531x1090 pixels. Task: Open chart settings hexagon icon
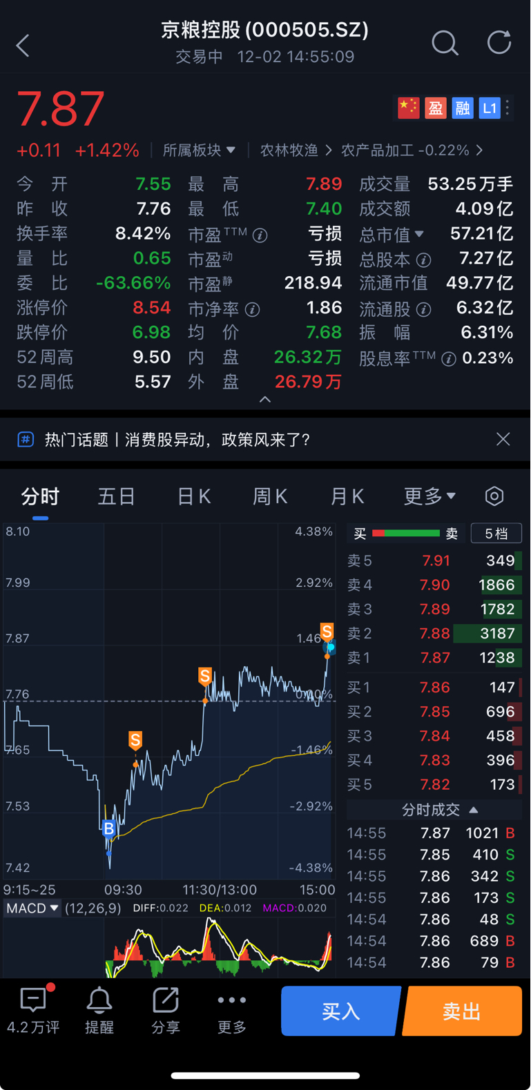click(x=494, y=496)
